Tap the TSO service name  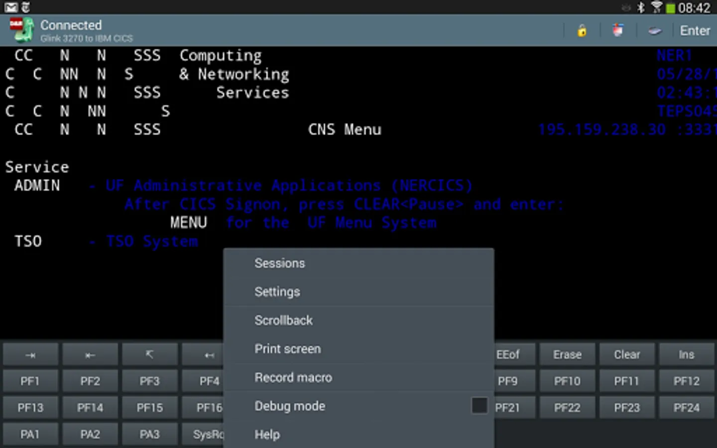coord(28,241)
